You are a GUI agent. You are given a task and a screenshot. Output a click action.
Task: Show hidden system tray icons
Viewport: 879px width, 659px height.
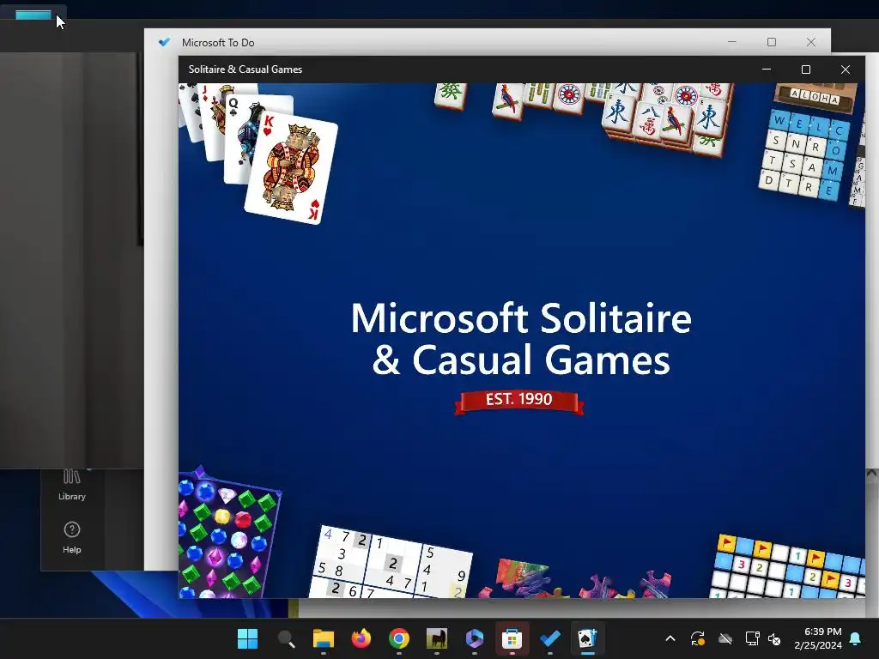tap(670, 638)
